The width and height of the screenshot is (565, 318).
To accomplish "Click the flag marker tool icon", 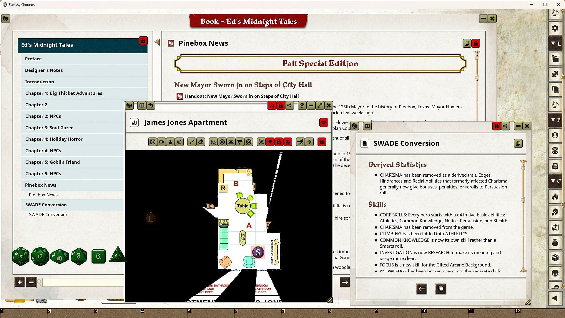I will [240, 142].
